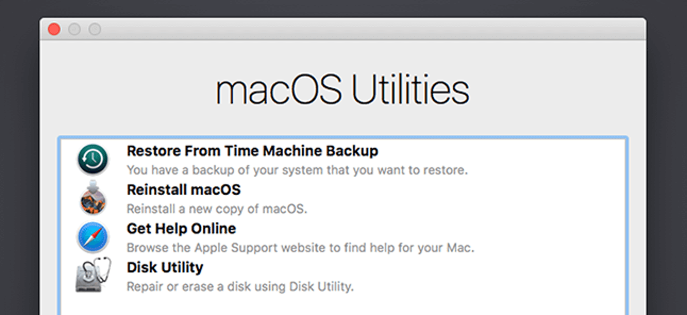The image size is (687, 315).
Task: Choose the Reinstall macOS option title
Action: 183,190
